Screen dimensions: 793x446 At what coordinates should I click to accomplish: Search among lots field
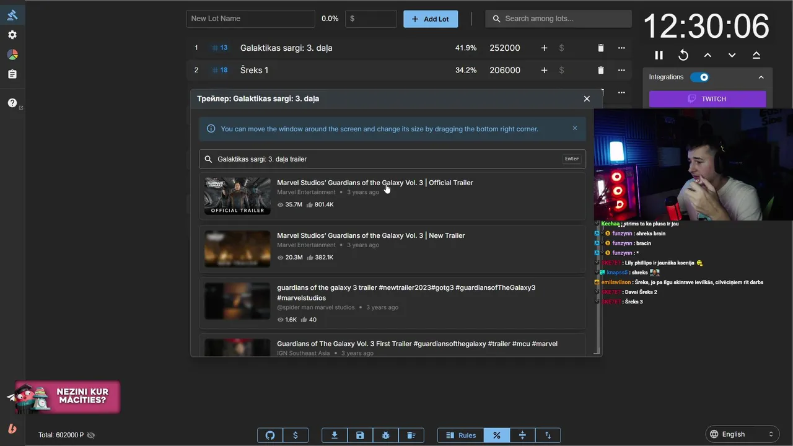tap(558, 19)
